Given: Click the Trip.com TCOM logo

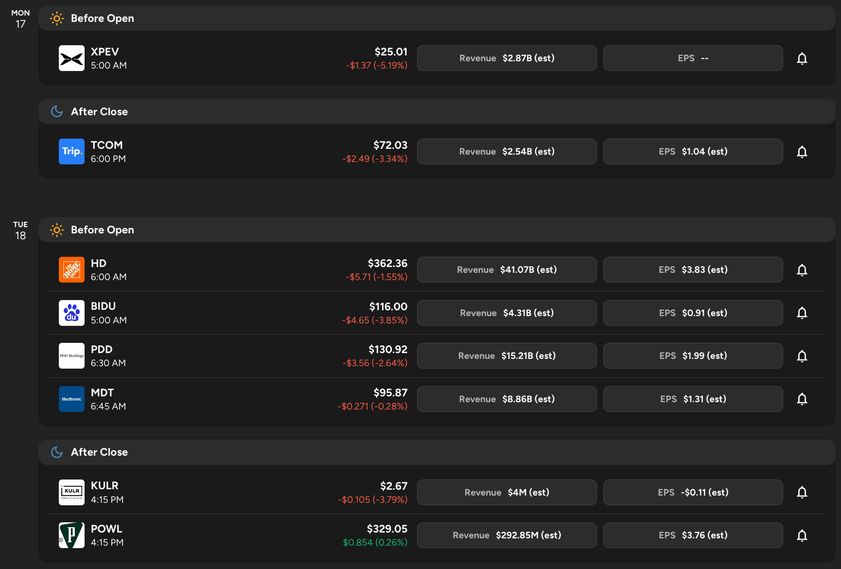Looking at the screenshot, I should pyautogui.click(x=71, y=152).
